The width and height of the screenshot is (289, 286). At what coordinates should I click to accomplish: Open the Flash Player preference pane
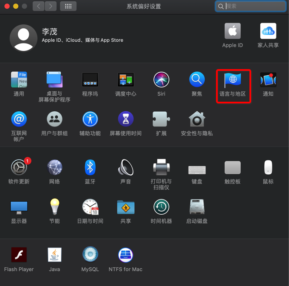click(19, 255)
